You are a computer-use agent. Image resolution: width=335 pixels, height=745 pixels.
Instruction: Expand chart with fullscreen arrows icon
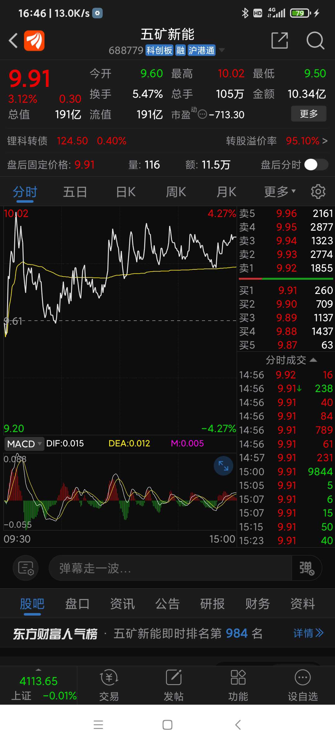click(223, 466)
